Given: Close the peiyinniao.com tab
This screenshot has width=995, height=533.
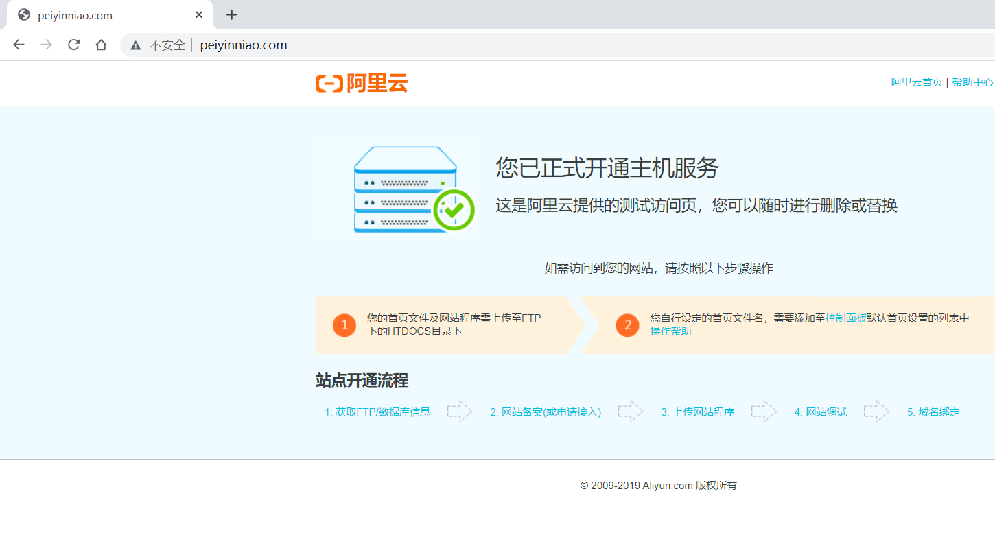Looking at the screenshot, I should click(x=199, y=14).
